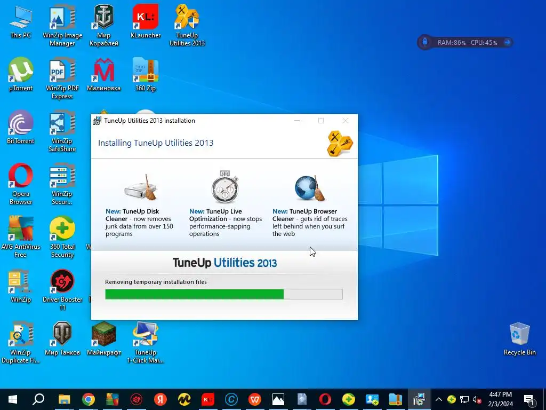Open Driver Booster from the taskbar
The image size is (546, 410).
[x=136, y=399]
